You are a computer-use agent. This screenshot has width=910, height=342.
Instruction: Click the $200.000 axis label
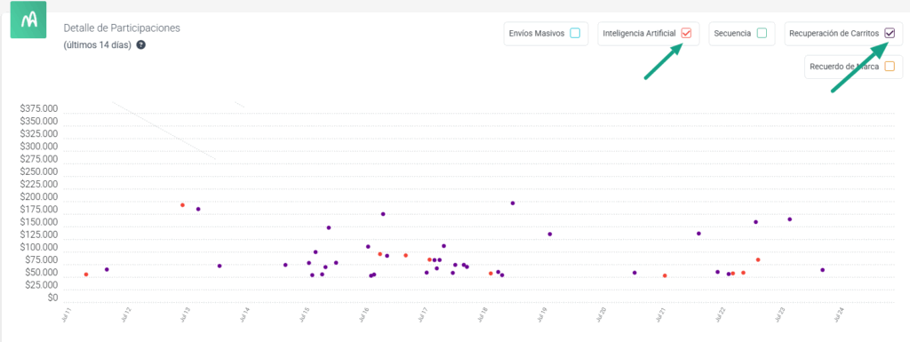tap(38, 197)
